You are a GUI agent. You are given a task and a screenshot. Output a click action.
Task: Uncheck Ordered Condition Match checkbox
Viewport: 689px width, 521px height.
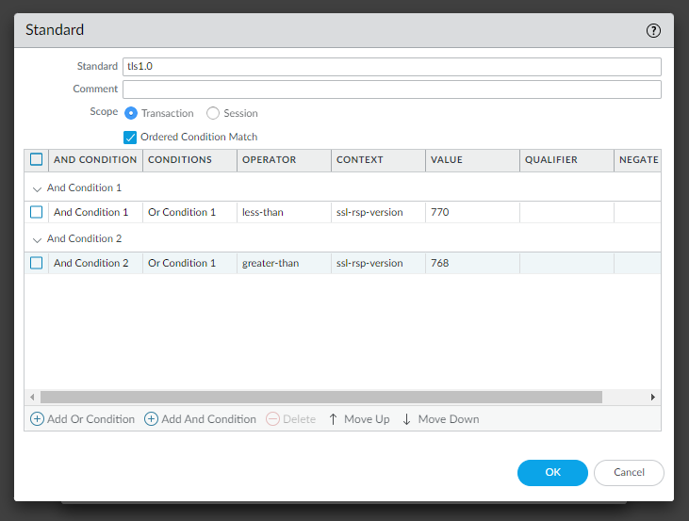click(x=131, y=137)
